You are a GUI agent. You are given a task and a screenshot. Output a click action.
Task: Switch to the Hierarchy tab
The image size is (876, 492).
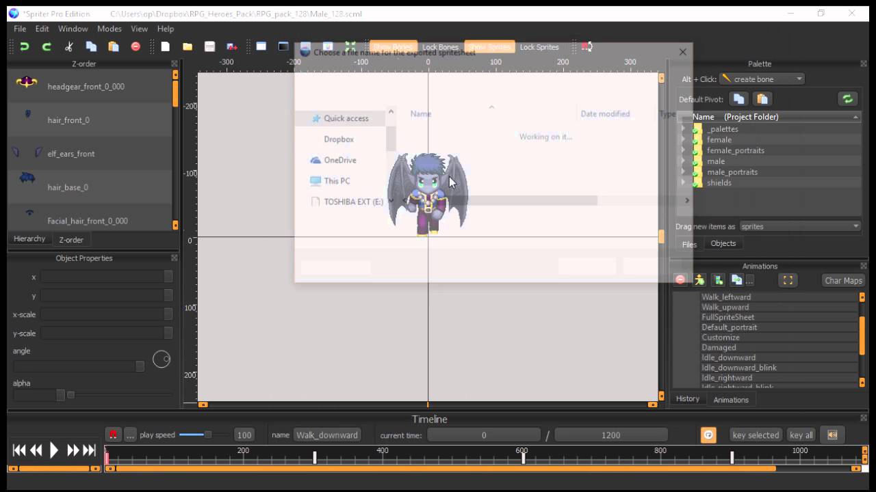point(29,238)
